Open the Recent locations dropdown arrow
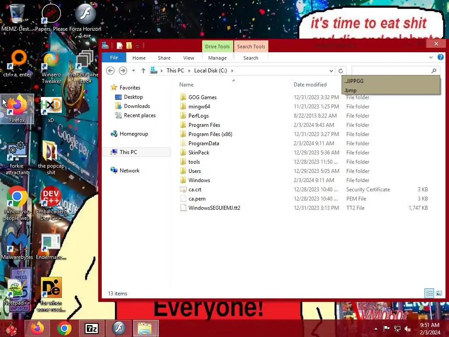 pyautogui.click(x=133, y=71)
